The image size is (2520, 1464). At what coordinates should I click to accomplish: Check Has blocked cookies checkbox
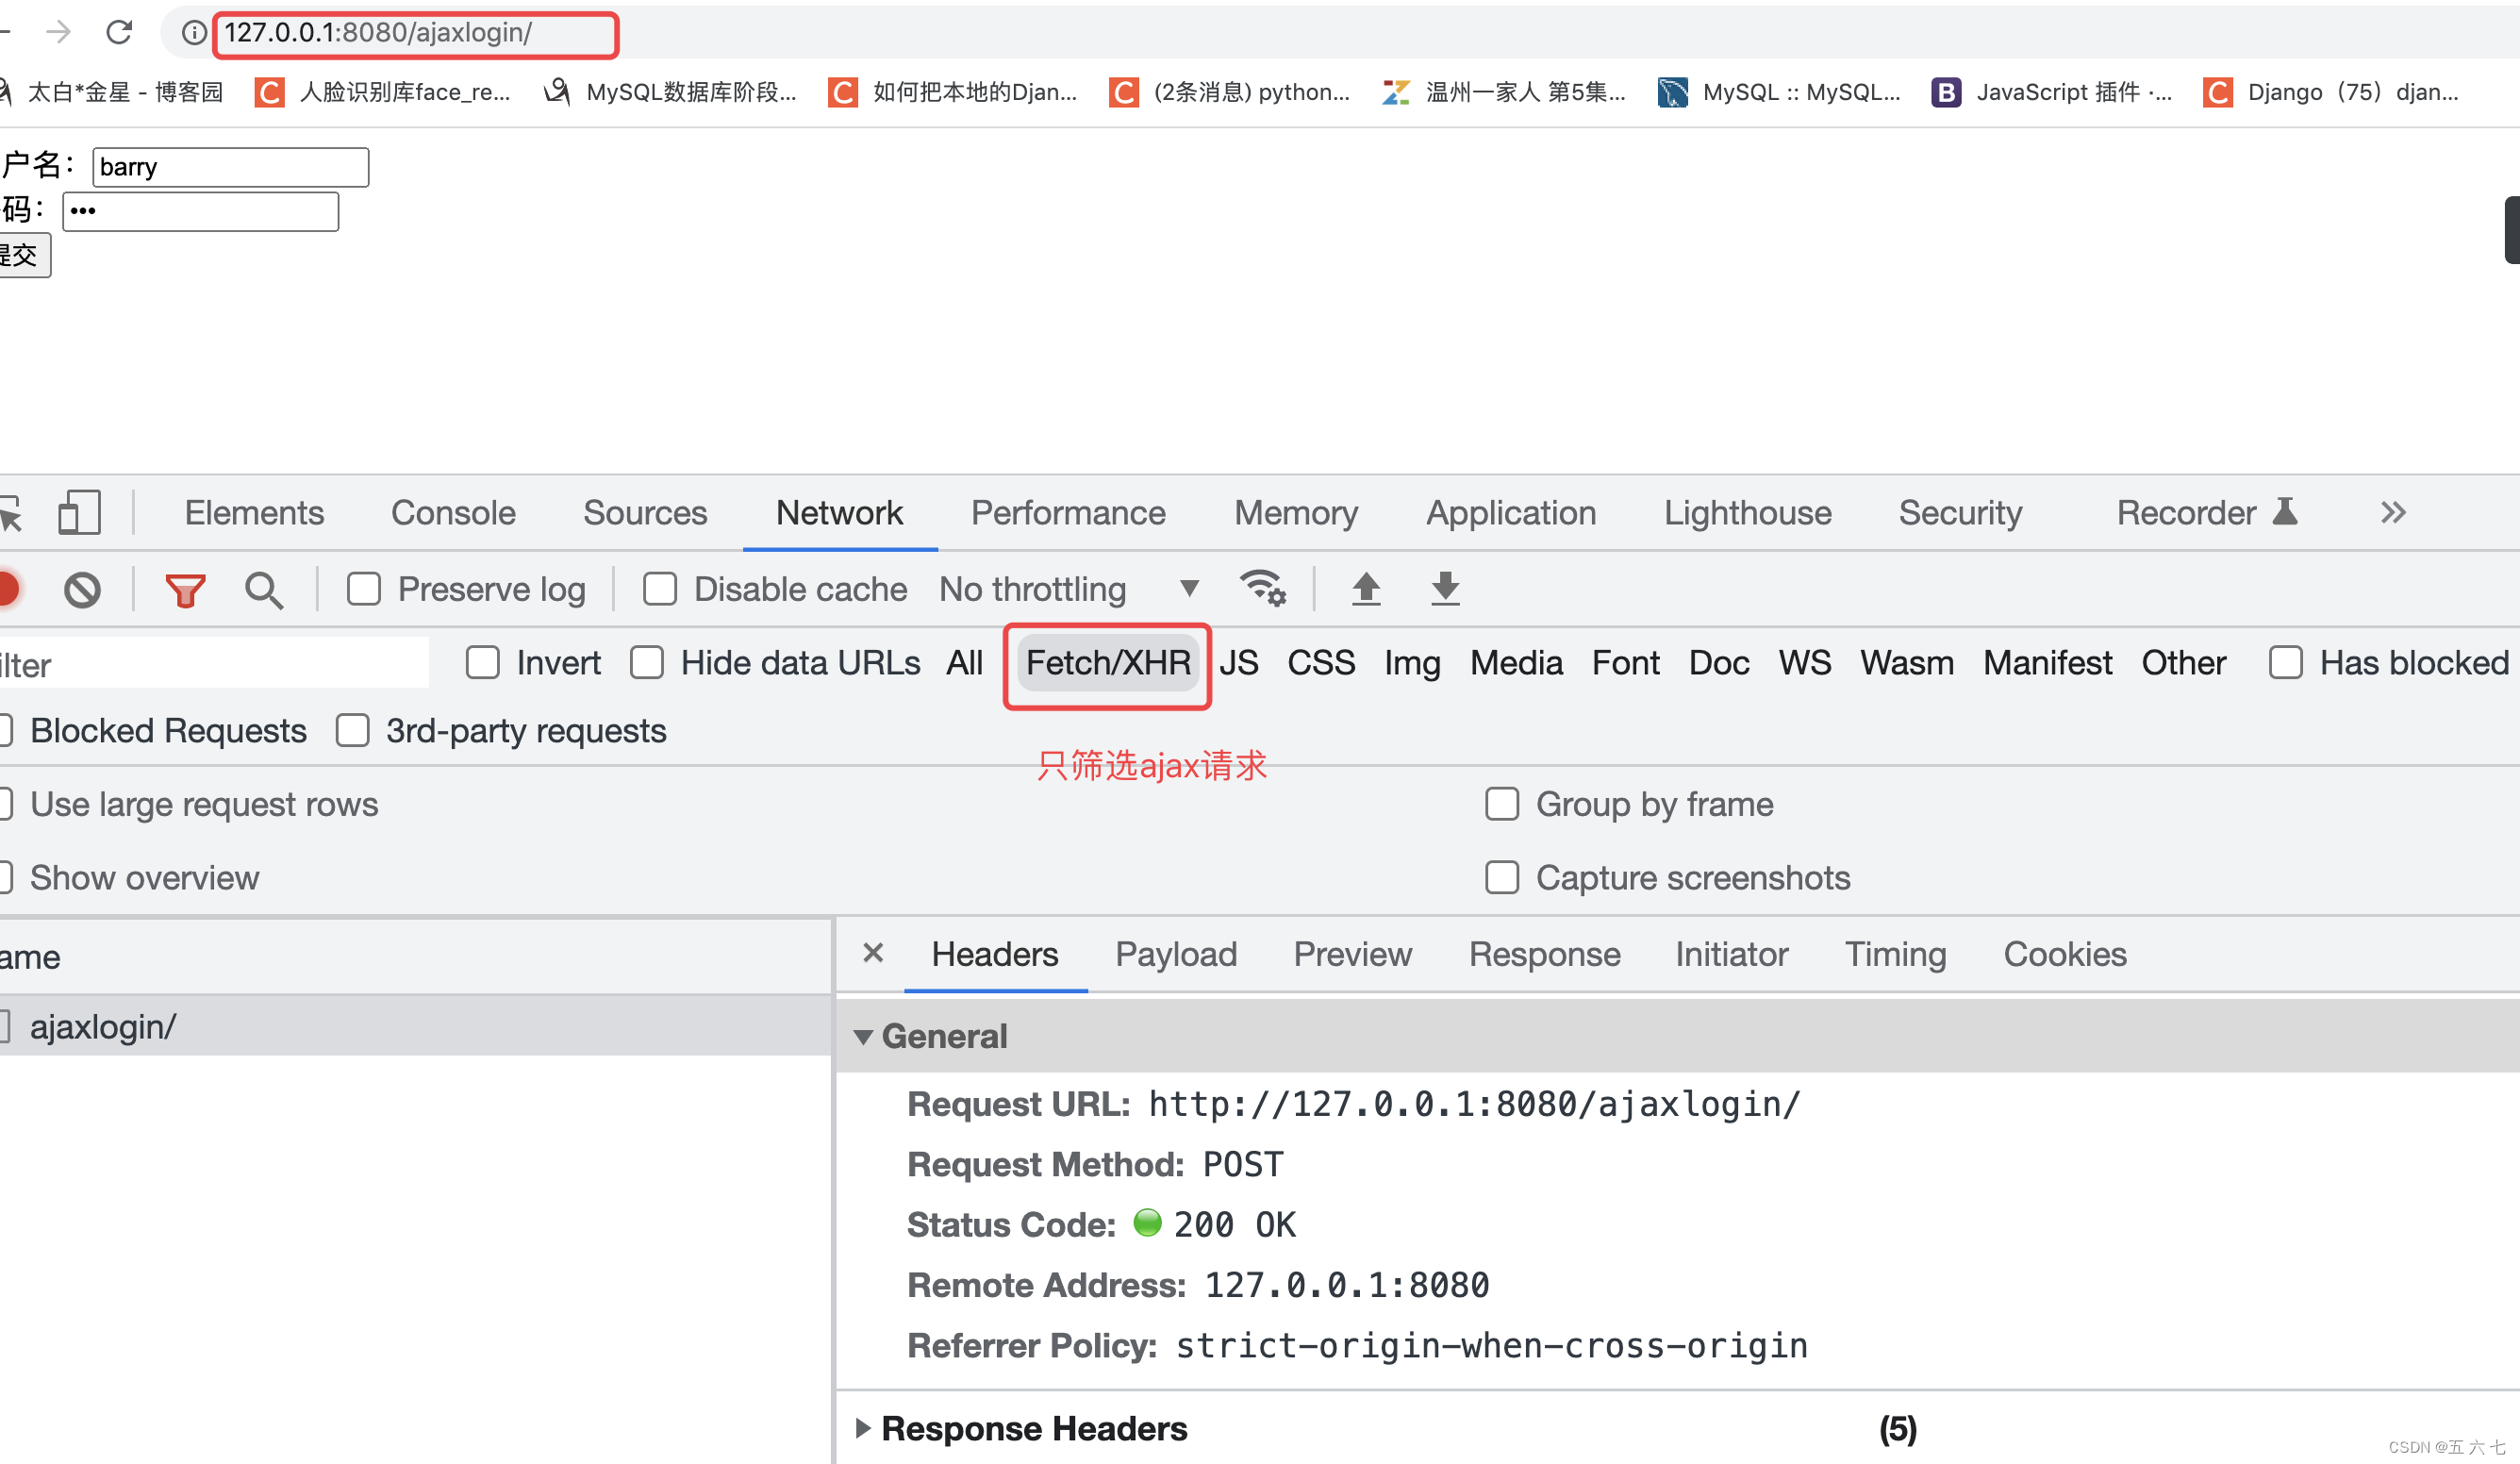pyautogui.click(x=2286, y=662)
